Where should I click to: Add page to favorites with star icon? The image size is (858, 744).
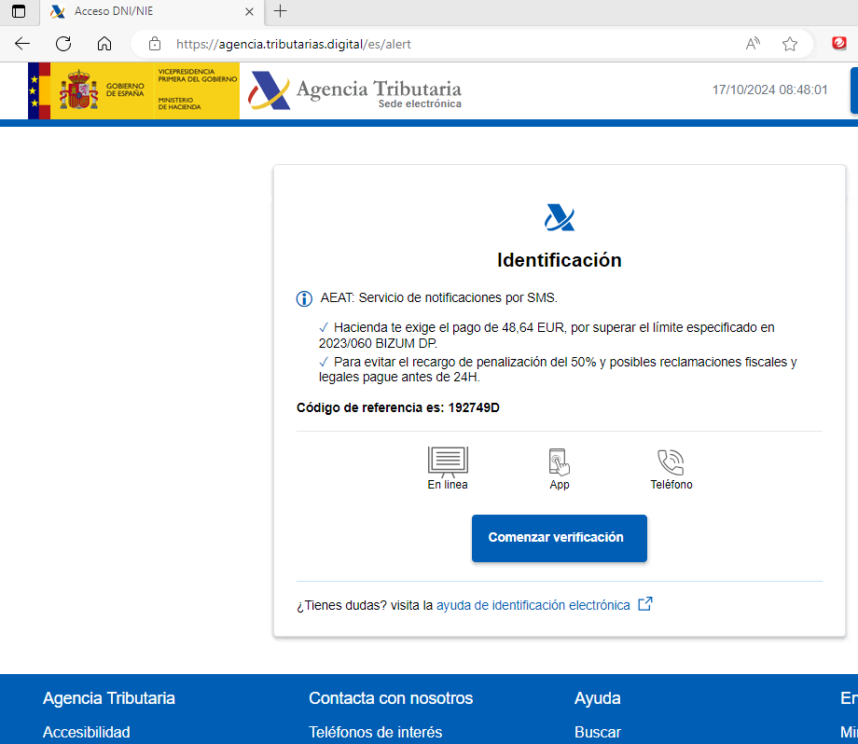click(x=790, y=44)
